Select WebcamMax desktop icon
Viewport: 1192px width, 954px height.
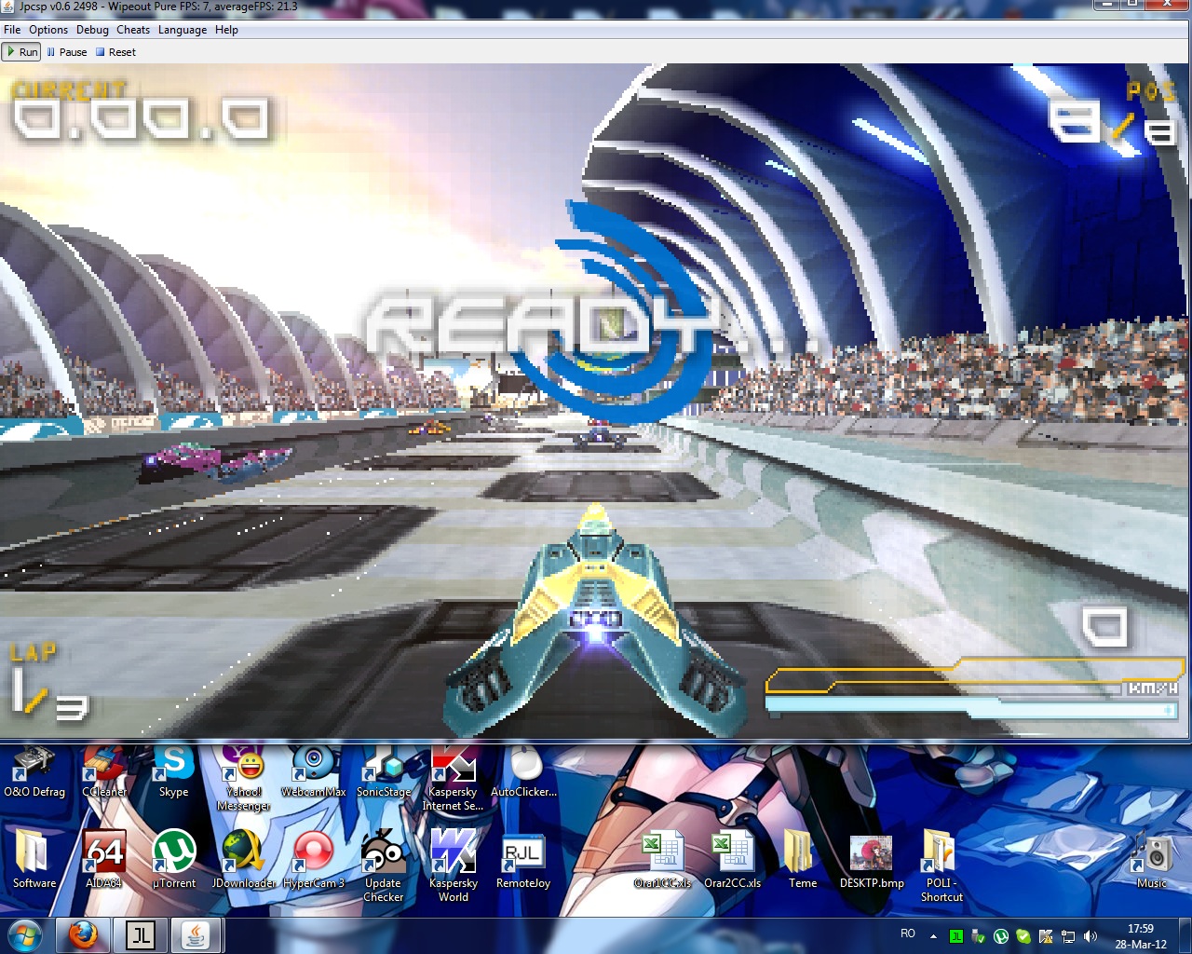[314, 771]
